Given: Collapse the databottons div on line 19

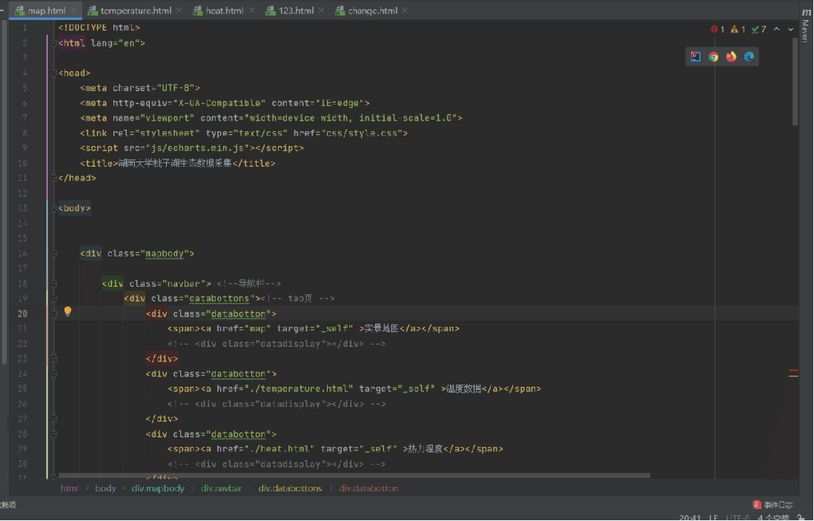Looking at the screenshot, I should coord(53,299).
